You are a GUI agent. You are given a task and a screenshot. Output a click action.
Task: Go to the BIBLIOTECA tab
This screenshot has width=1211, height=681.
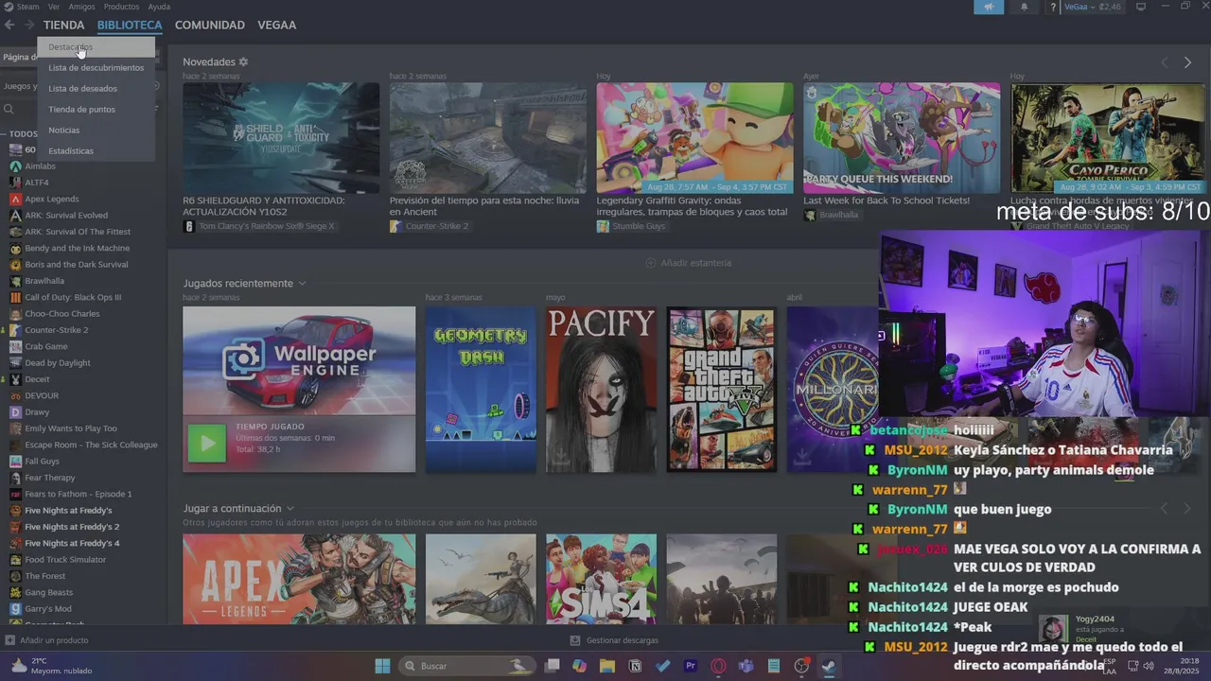coord(130,25)
